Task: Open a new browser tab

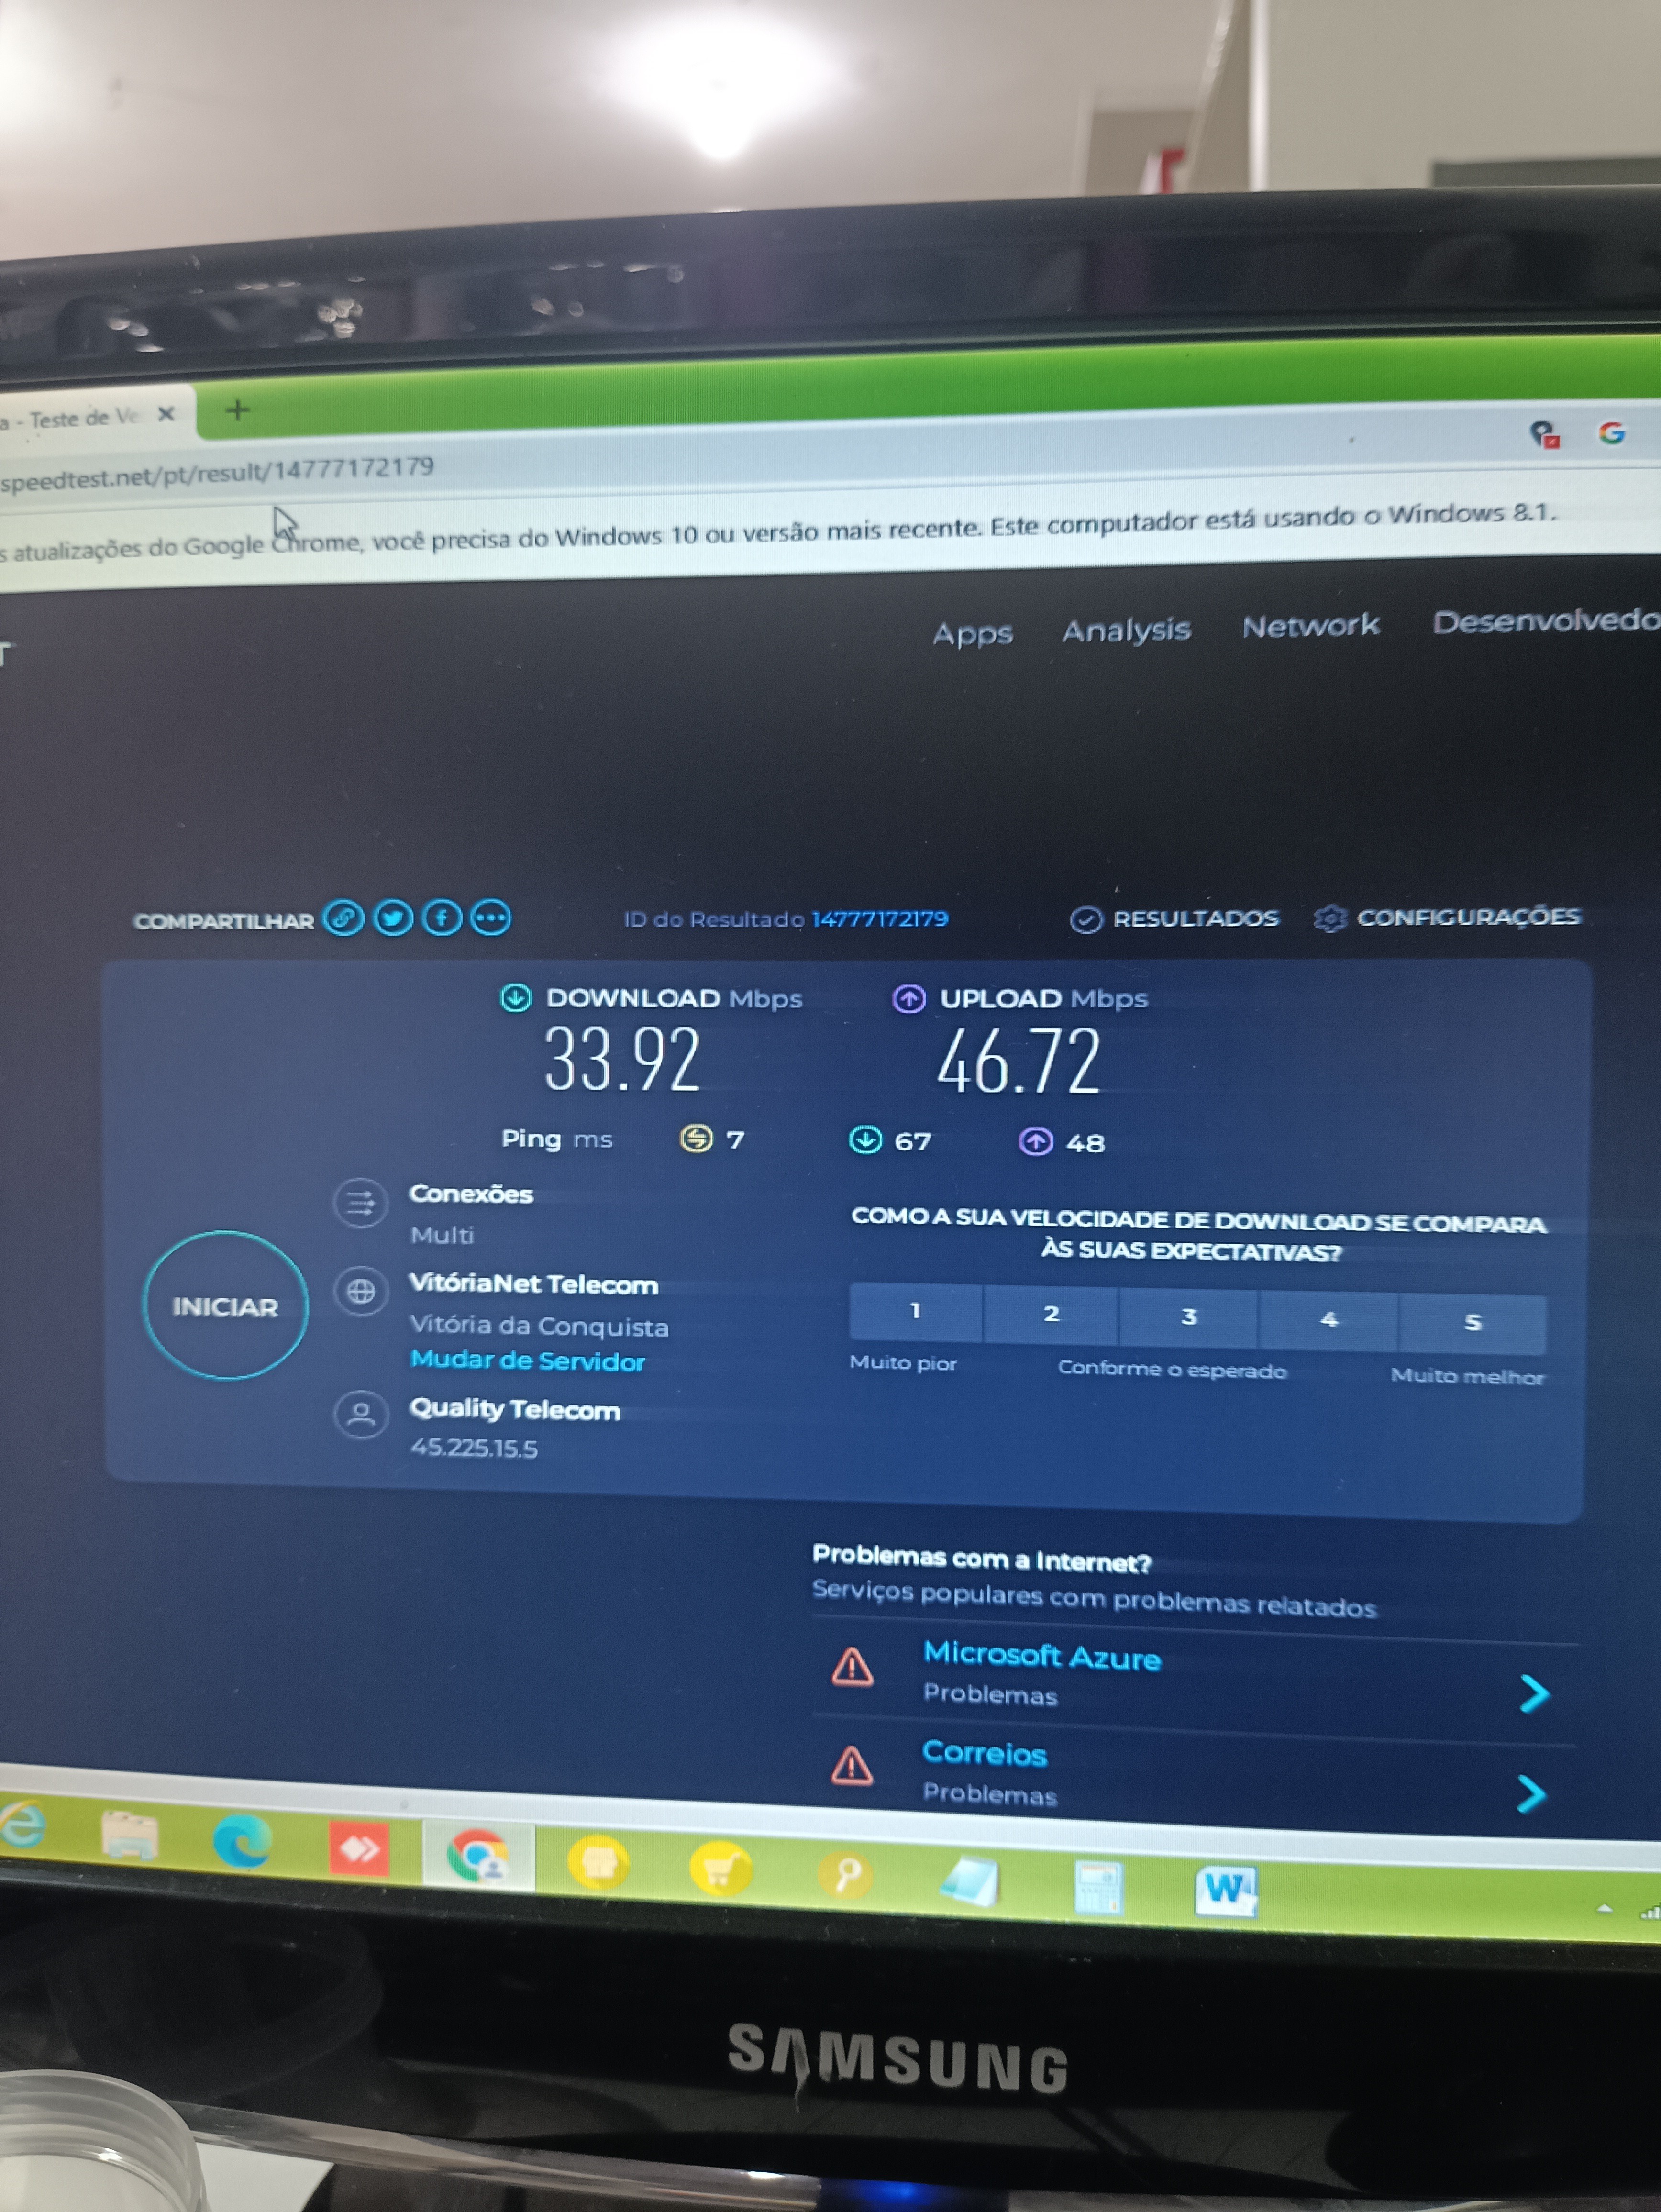Action: tap(237, 410)
